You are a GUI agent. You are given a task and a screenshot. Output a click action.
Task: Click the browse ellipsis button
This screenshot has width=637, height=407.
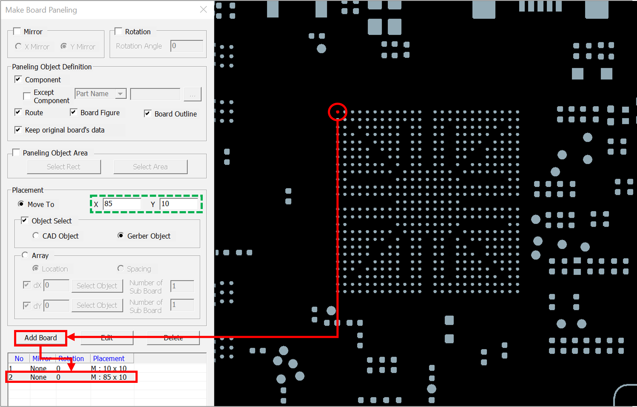192,94
